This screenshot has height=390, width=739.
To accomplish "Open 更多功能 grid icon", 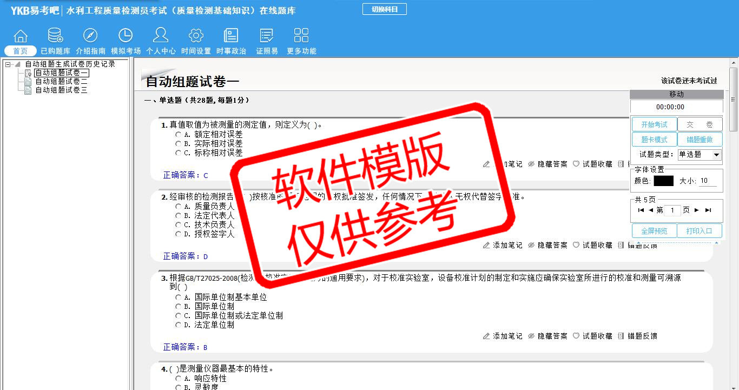I will (301, 36).
